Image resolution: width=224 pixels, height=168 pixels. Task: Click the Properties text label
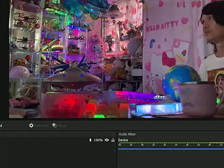tap(41, 126)
